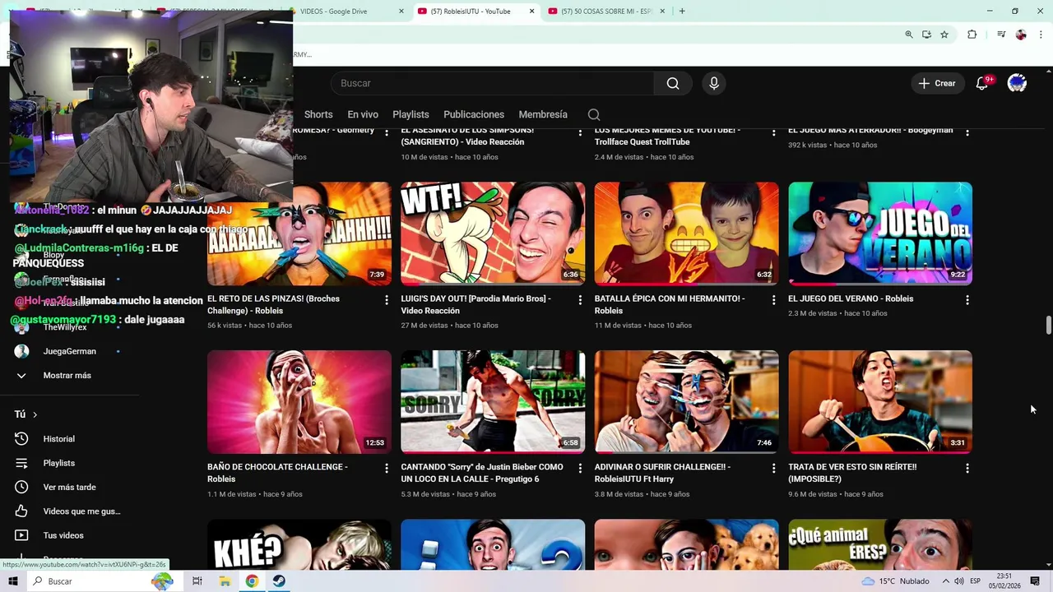Click the Windows Start button
The image size is (1053, 592).
(x=13, y=581)
